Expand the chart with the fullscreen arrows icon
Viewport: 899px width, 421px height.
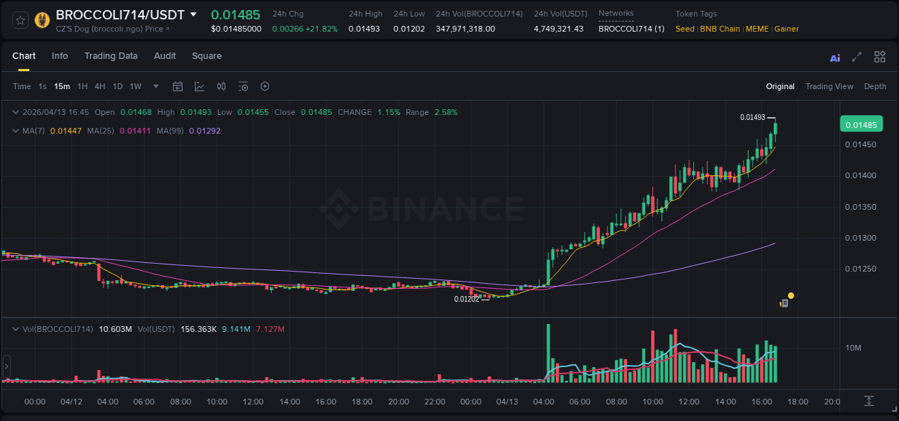(857, 57)
